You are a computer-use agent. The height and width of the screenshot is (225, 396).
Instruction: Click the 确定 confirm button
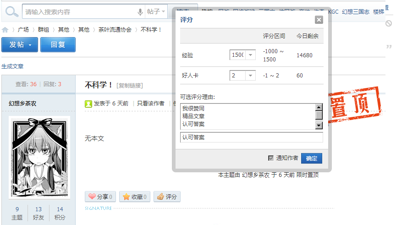311,159
